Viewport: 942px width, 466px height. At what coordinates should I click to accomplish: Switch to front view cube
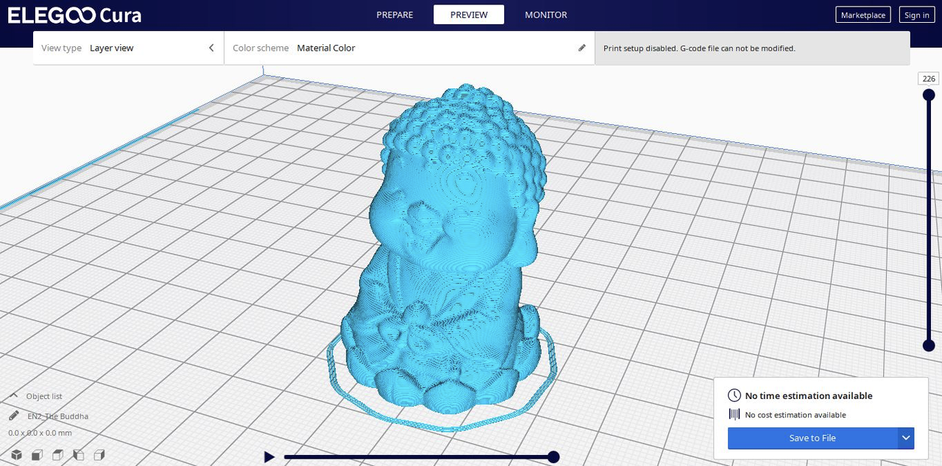tap(37, 455)
